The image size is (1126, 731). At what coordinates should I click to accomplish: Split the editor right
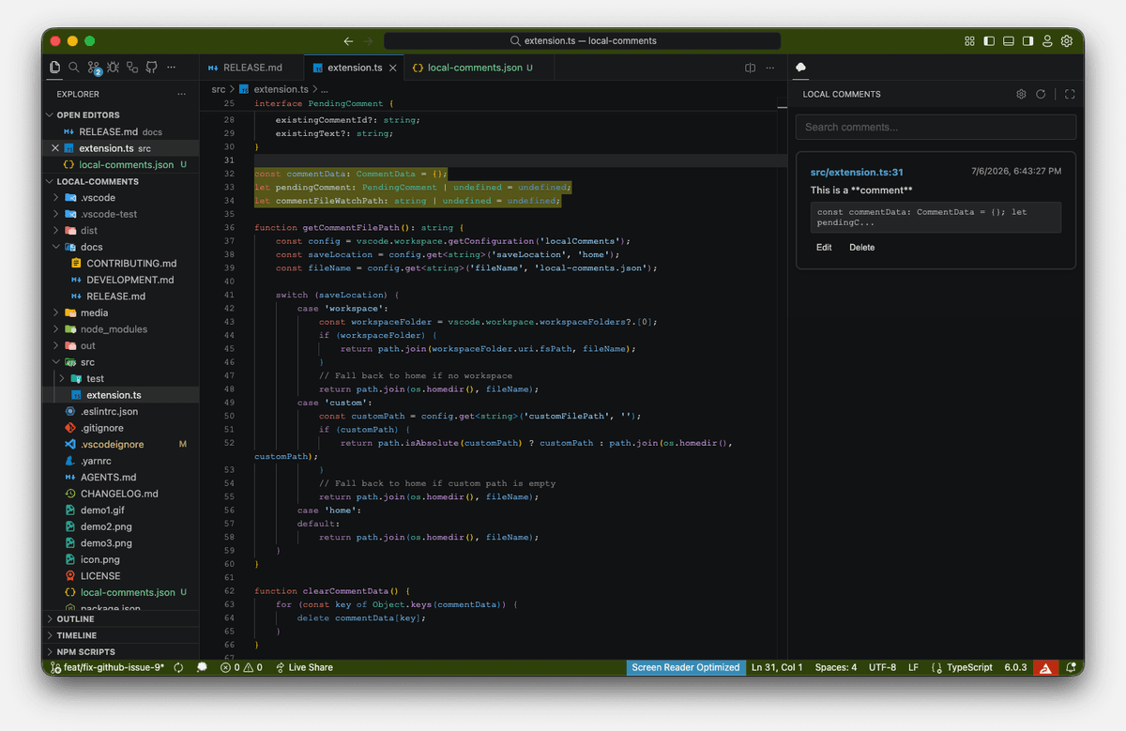[750, 68]
